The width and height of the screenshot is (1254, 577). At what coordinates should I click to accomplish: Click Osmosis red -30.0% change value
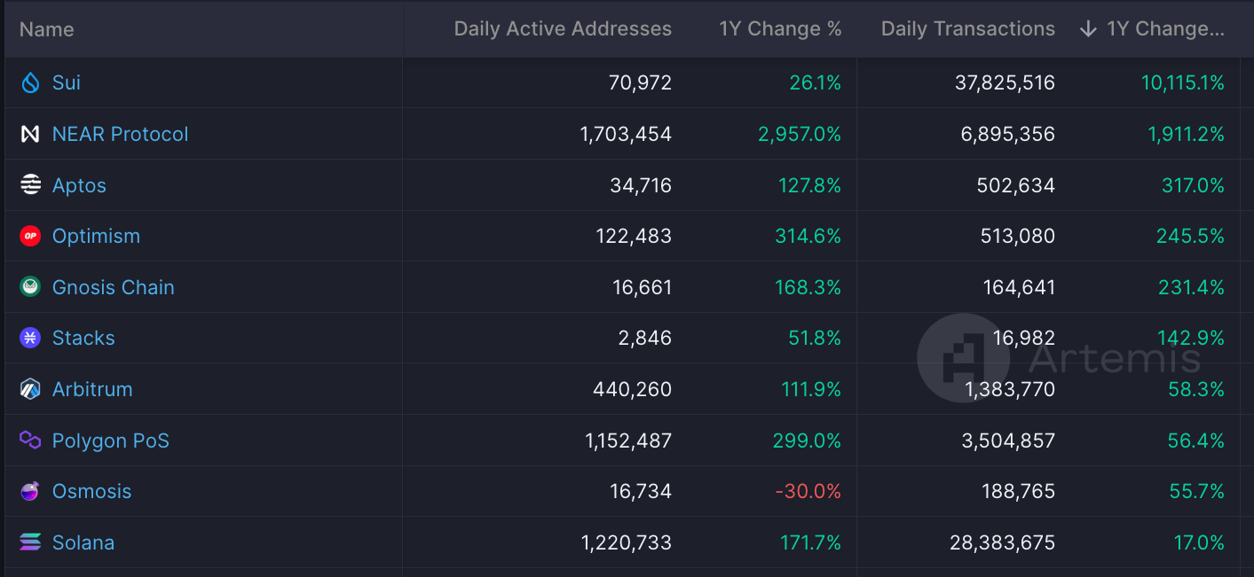pyautogui.click(x=808, y=491)
